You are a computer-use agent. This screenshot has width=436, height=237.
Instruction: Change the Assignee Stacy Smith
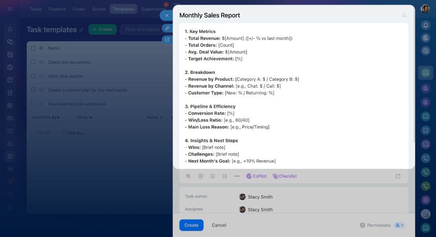(x=256, y=209)
